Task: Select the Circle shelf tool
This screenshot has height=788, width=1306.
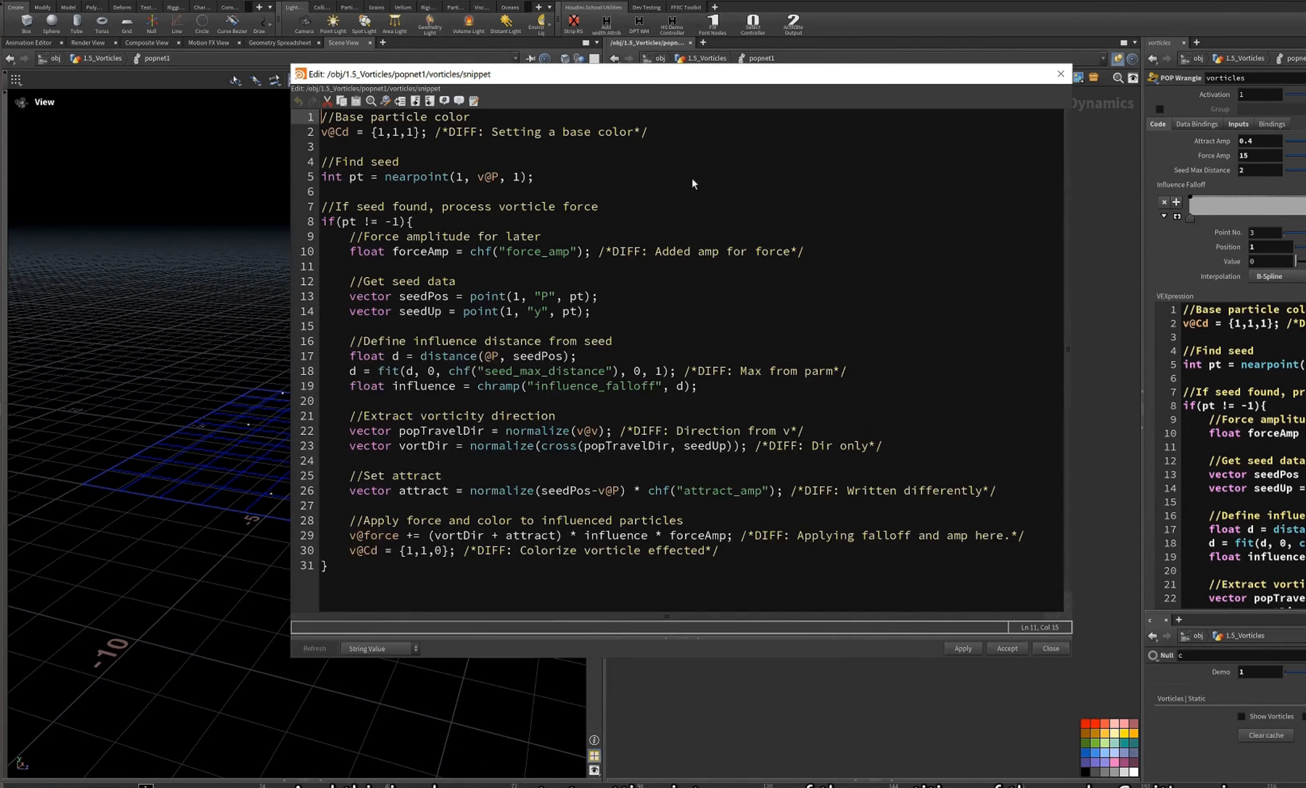Action: (202, 24)
